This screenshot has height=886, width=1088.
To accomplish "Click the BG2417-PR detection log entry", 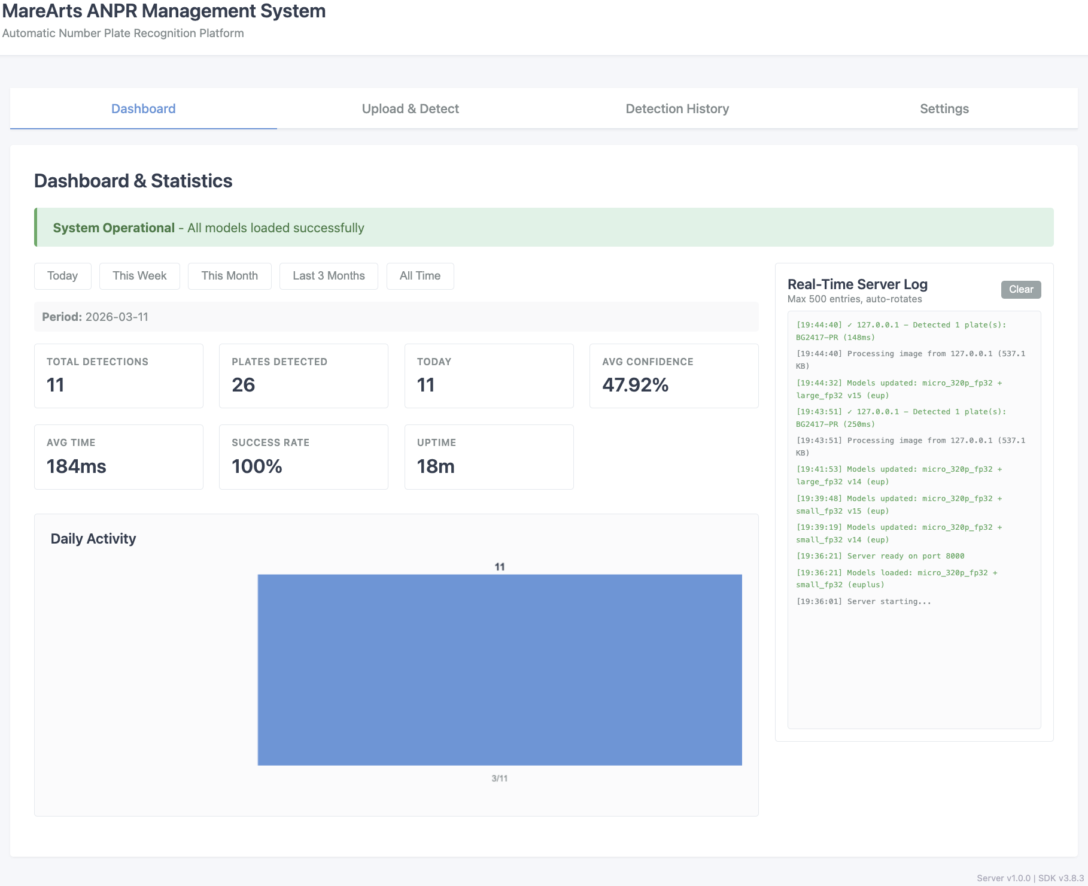I will [901, 330].
